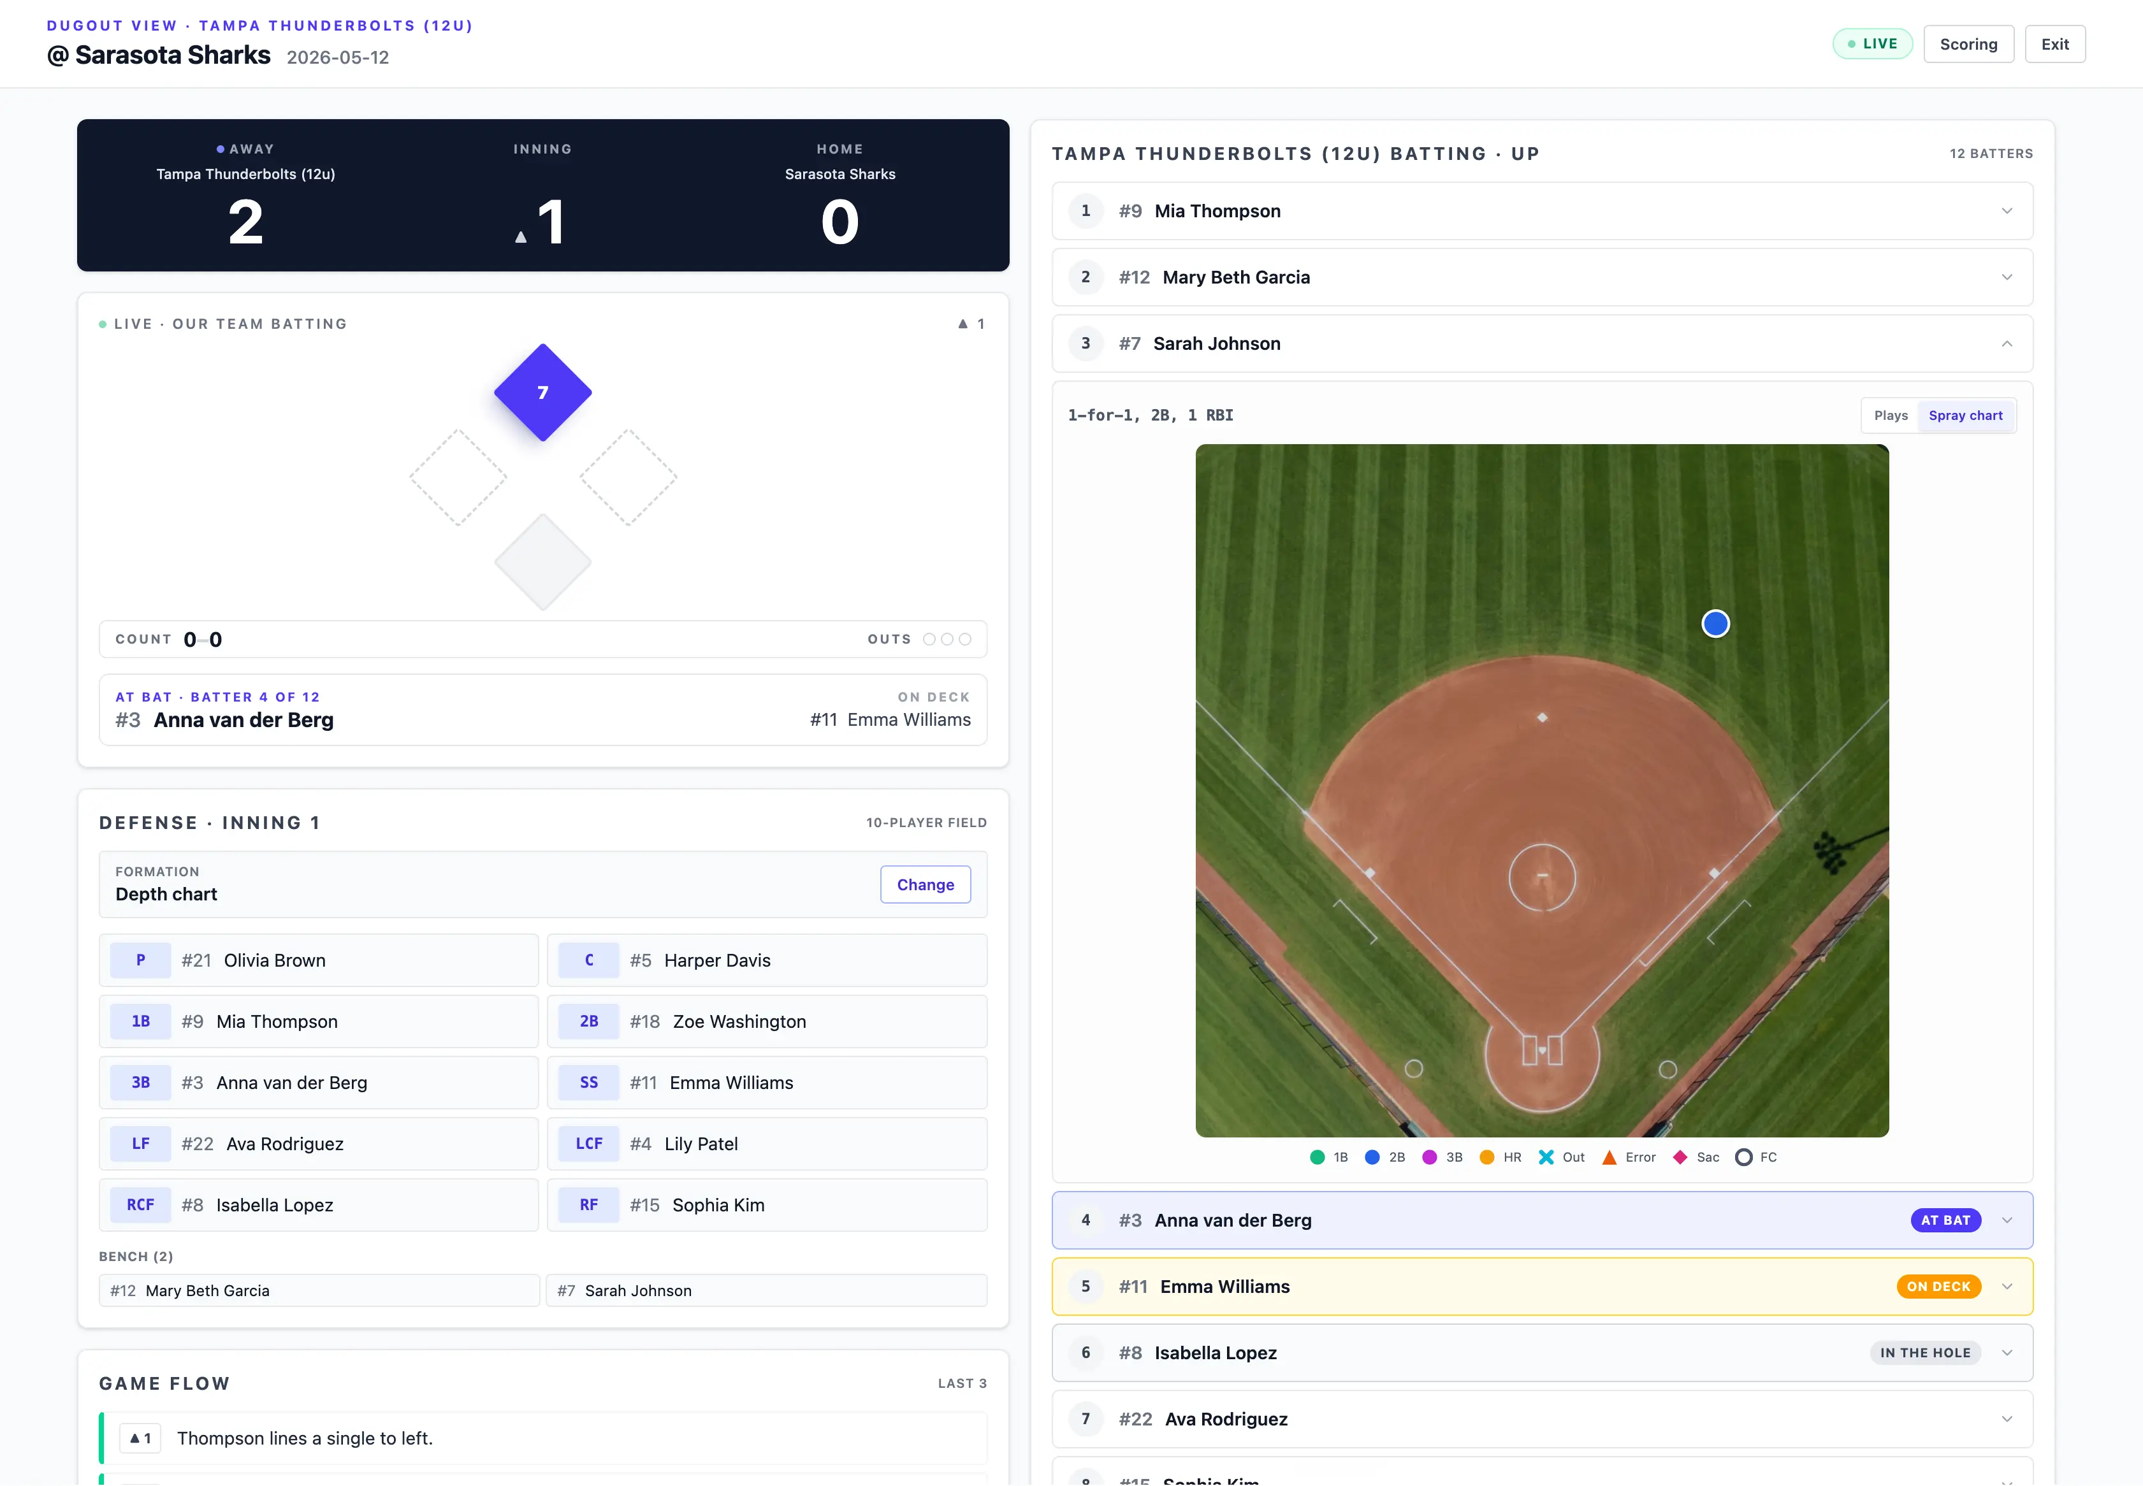The image size is (2143, 1486).
Task: Click the orange HR legend dot
Action: coord(1486,1157)
